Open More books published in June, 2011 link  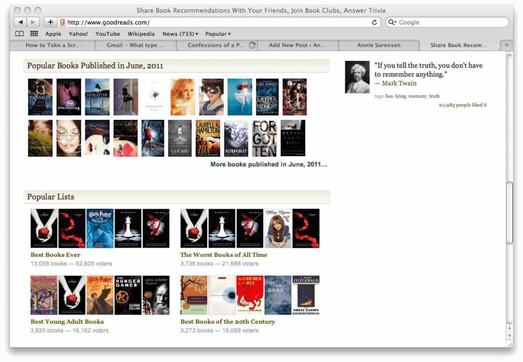pyautogui.click(x=269, y=164)
